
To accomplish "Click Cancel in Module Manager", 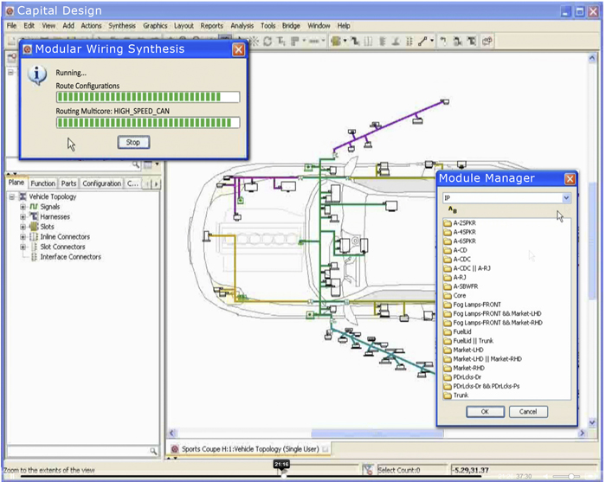I will pyautogui.click(x=528, y=412).
